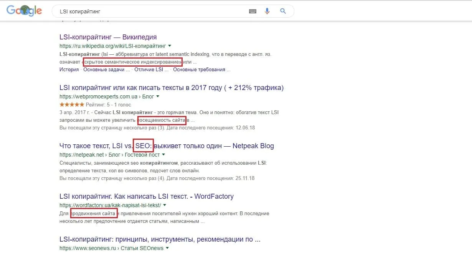The height and width of the screenshot is (255, 472).
Task: Click the netpeak.net › Блог URL text
Action: point(109,155)
